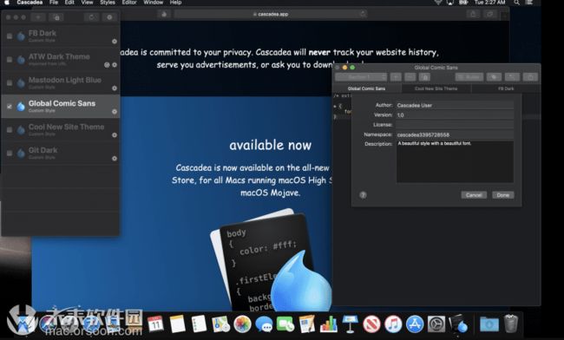The image size is (564, 340).
Task: Click the Build button in the editor toolbar
Action: tap(469, 77)
